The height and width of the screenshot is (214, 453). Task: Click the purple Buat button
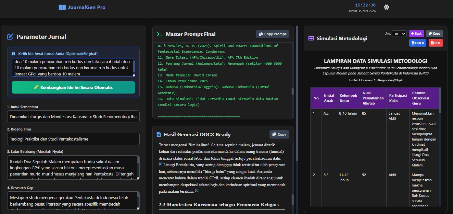click(416, 34)
